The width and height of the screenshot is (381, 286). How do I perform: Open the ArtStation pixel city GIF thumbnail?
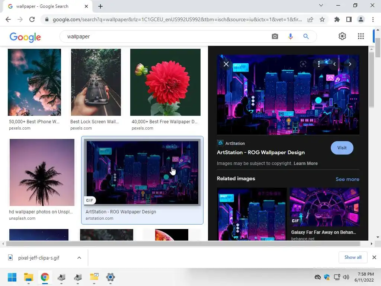(143, 172)
